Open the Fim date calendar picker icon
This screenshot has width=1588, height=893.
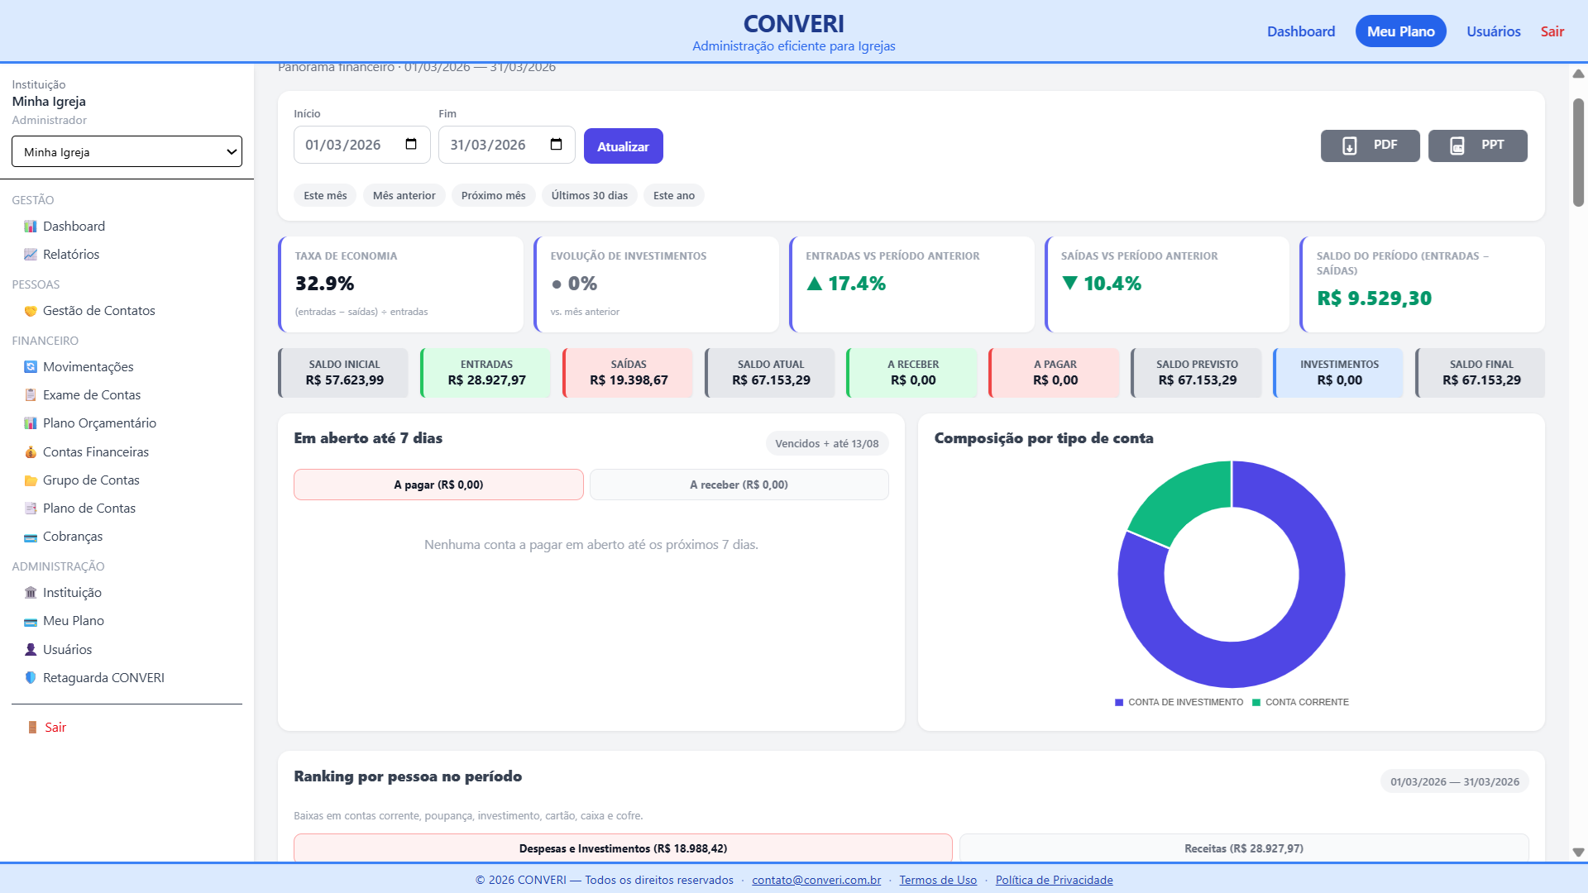click(557, 145)
